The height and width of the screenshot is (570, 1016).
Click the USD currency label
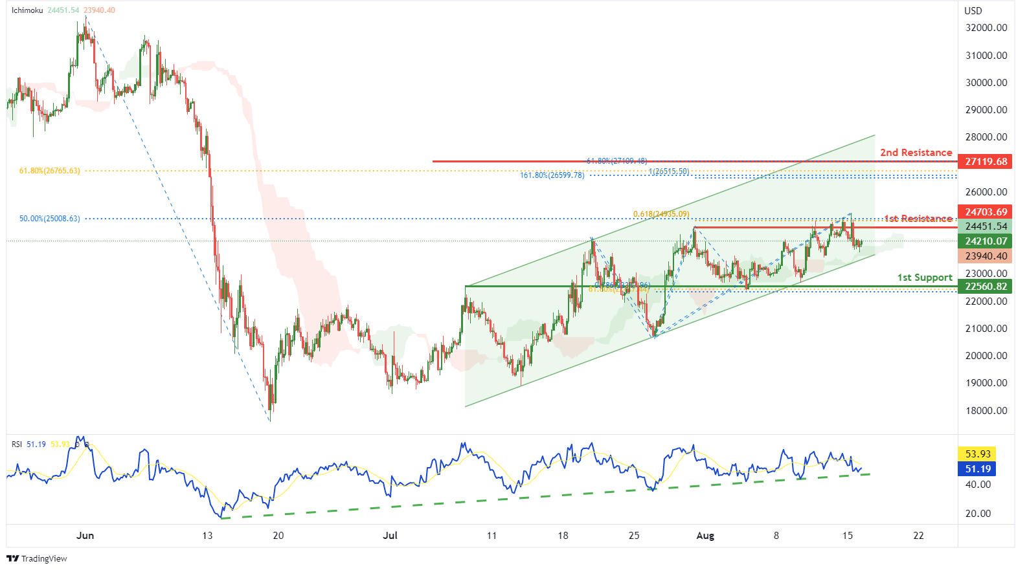tap(973, 11)
